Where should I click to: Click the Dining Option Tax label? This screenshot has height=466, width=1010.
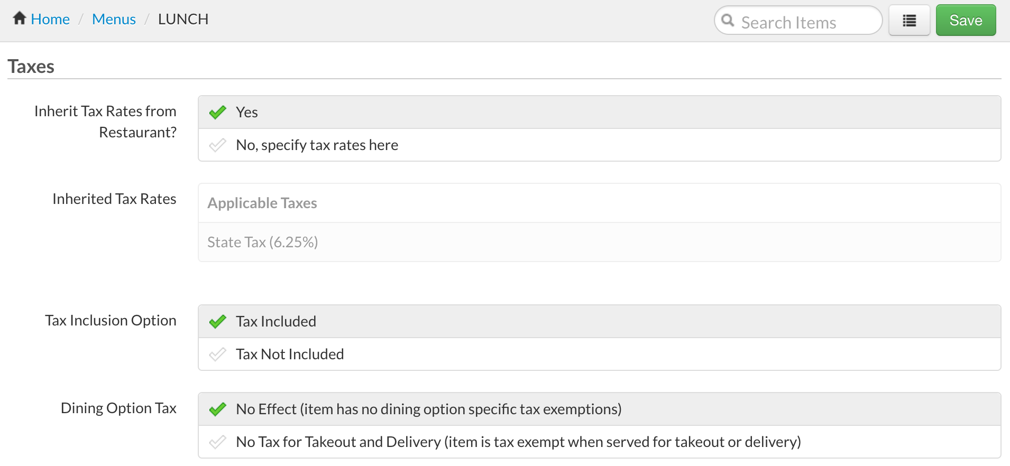click(118, 408)
